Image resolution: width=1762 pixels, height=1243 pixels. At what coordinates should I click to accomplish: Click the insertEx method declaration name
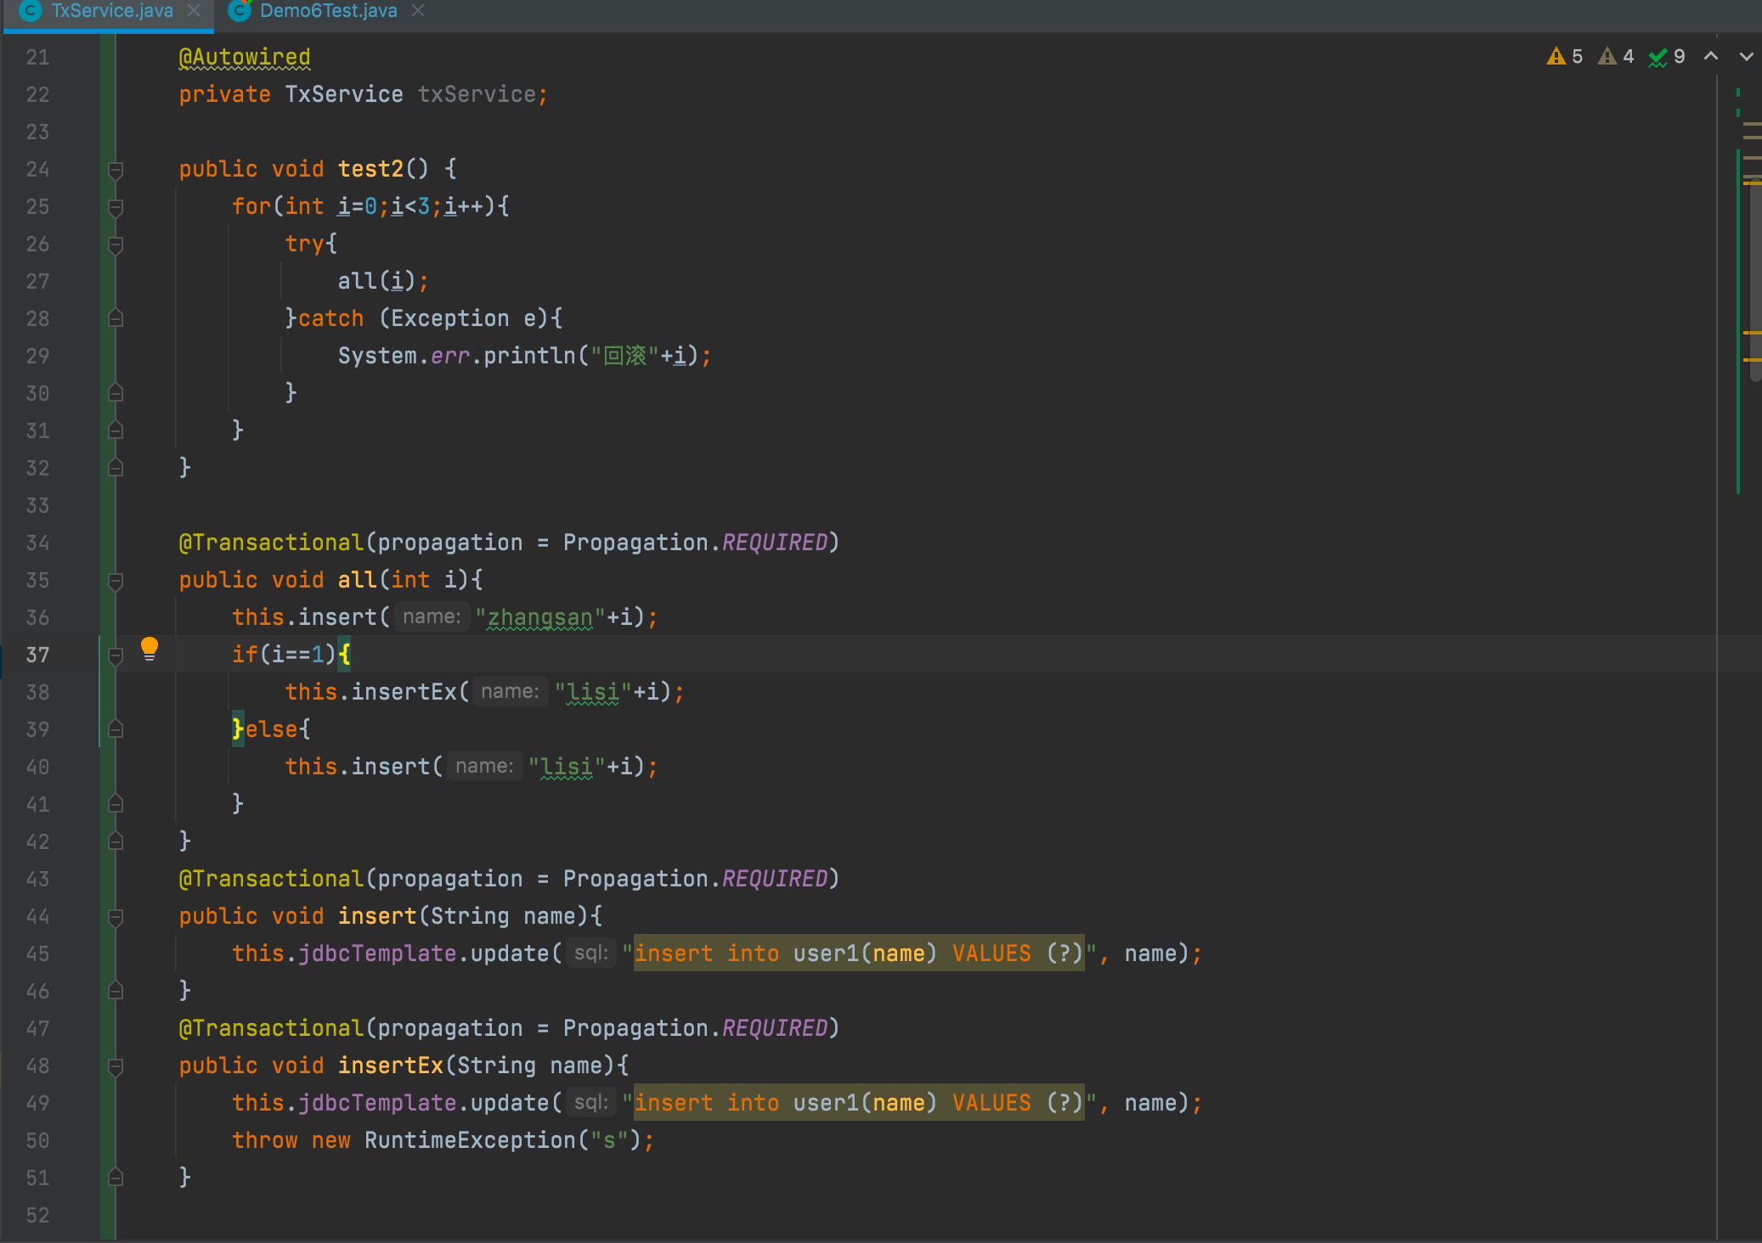390,1066
